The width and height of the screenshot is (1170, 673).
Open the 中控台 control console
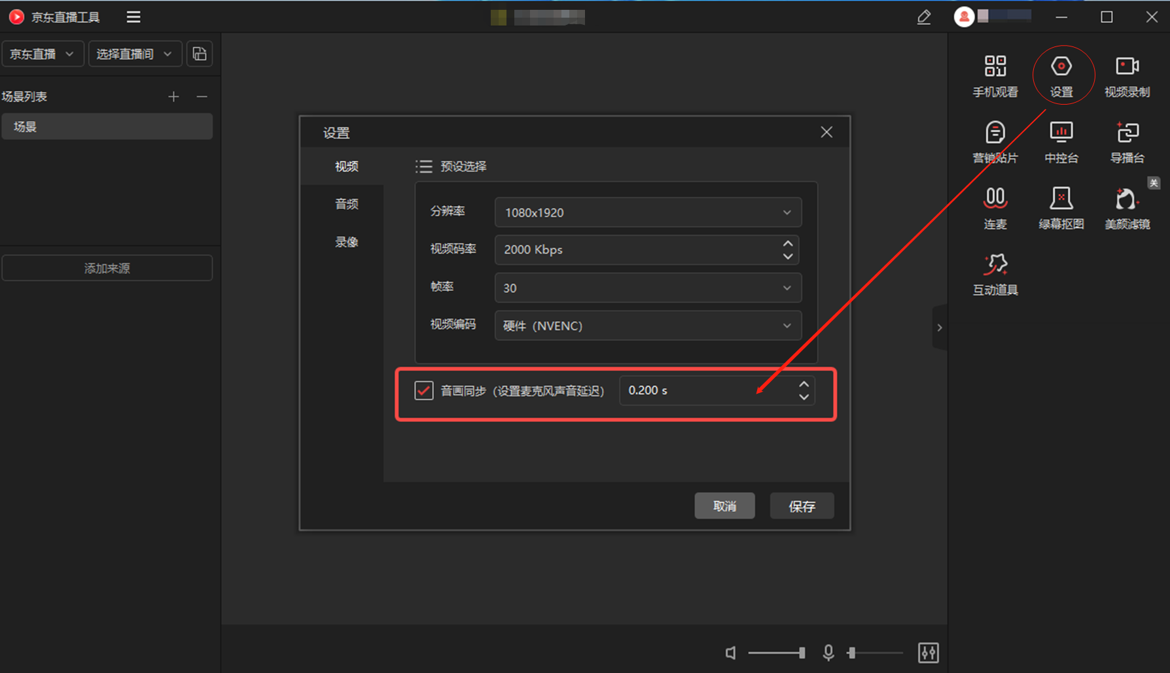point(1061,142)
